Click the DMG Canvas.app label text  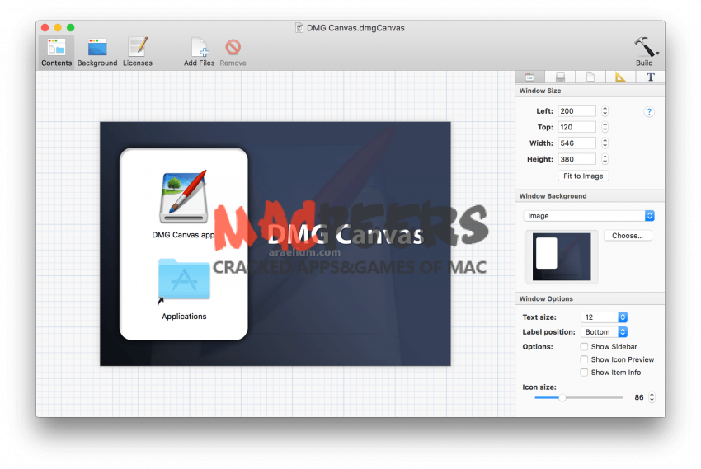click(x=183, y=235)
